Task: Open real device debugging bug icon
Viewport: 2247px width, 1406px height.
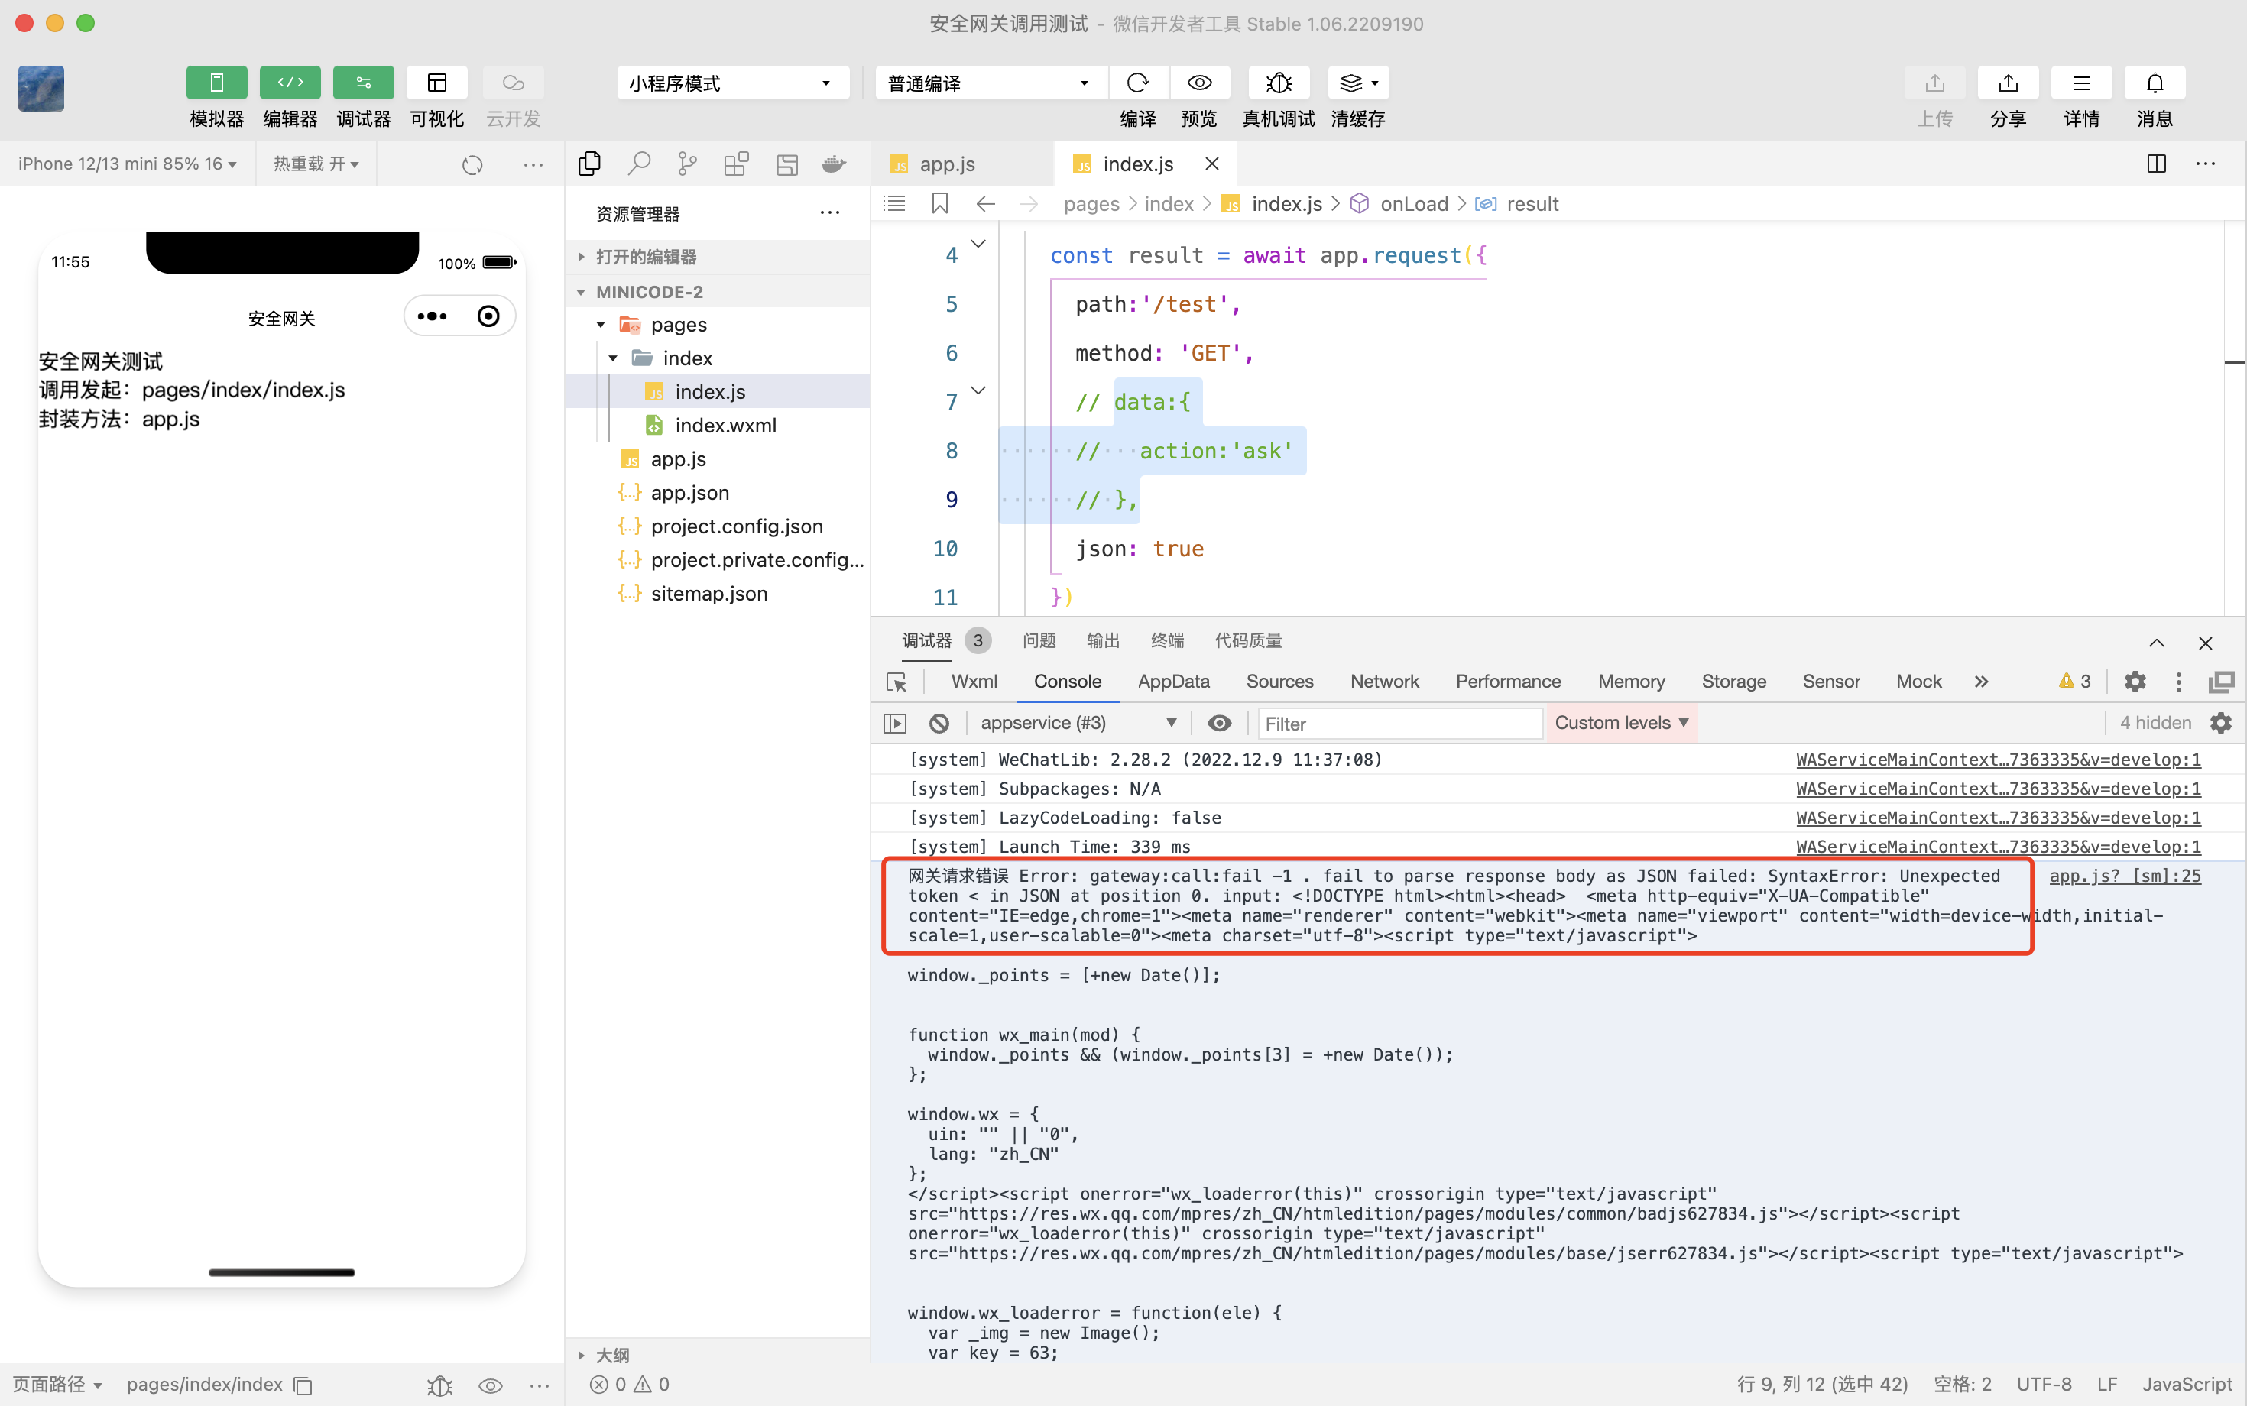Action: tap(1278, 83)
